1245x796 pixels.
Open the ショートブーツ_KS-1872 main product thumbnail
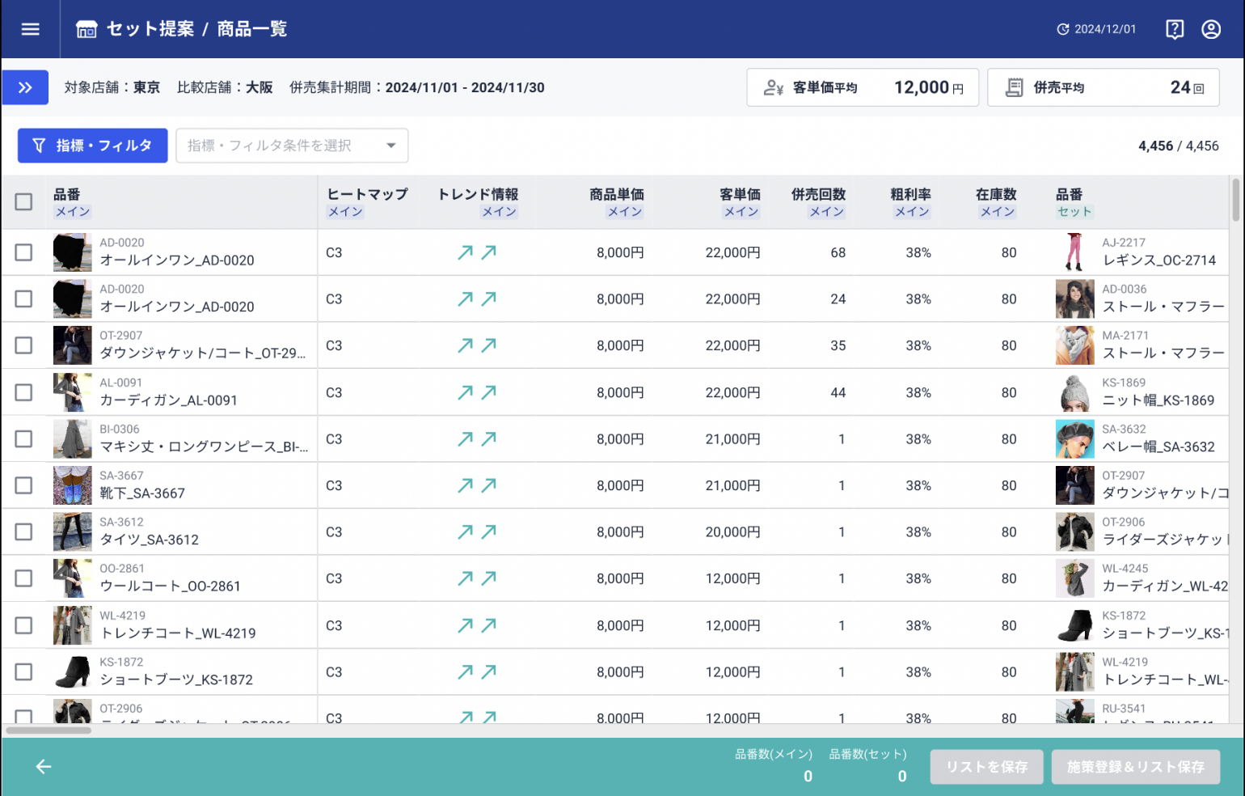(x=72, y=672)
